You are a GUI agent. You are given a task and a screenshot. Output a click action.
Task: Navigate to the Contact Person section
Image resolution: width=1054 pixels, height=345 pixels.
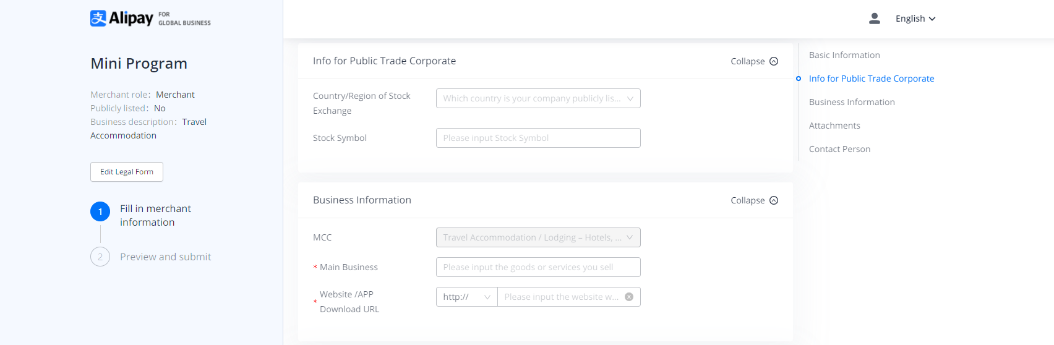click(x=839, y=149)
